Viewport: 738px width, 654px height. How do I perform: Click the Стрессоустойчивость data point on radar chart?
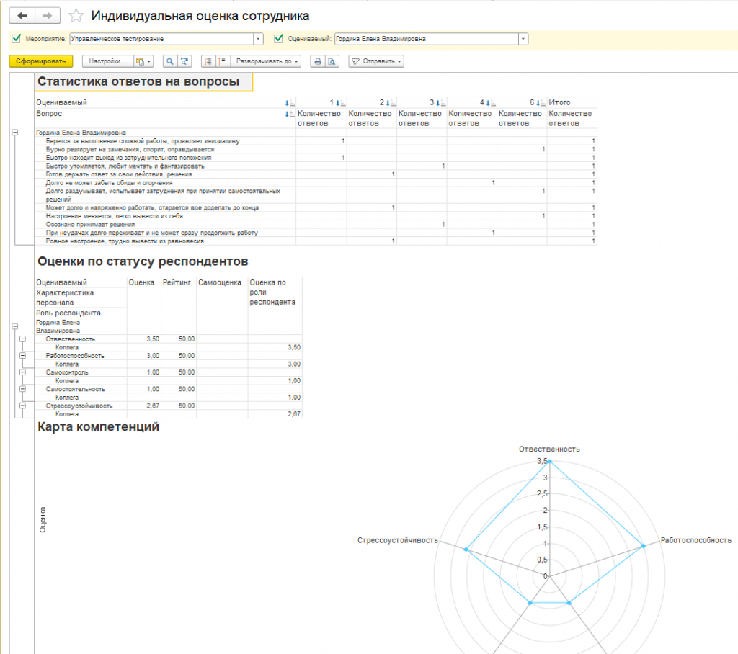coord(466,550)
